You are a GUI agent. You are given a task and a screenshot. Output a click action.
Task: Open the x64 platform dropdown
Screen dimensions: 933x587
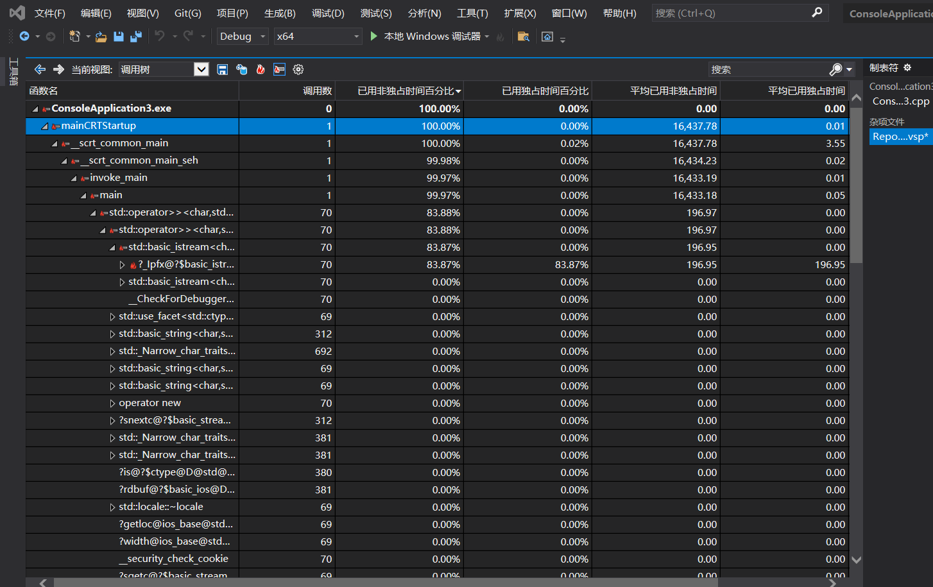[318, 37]
